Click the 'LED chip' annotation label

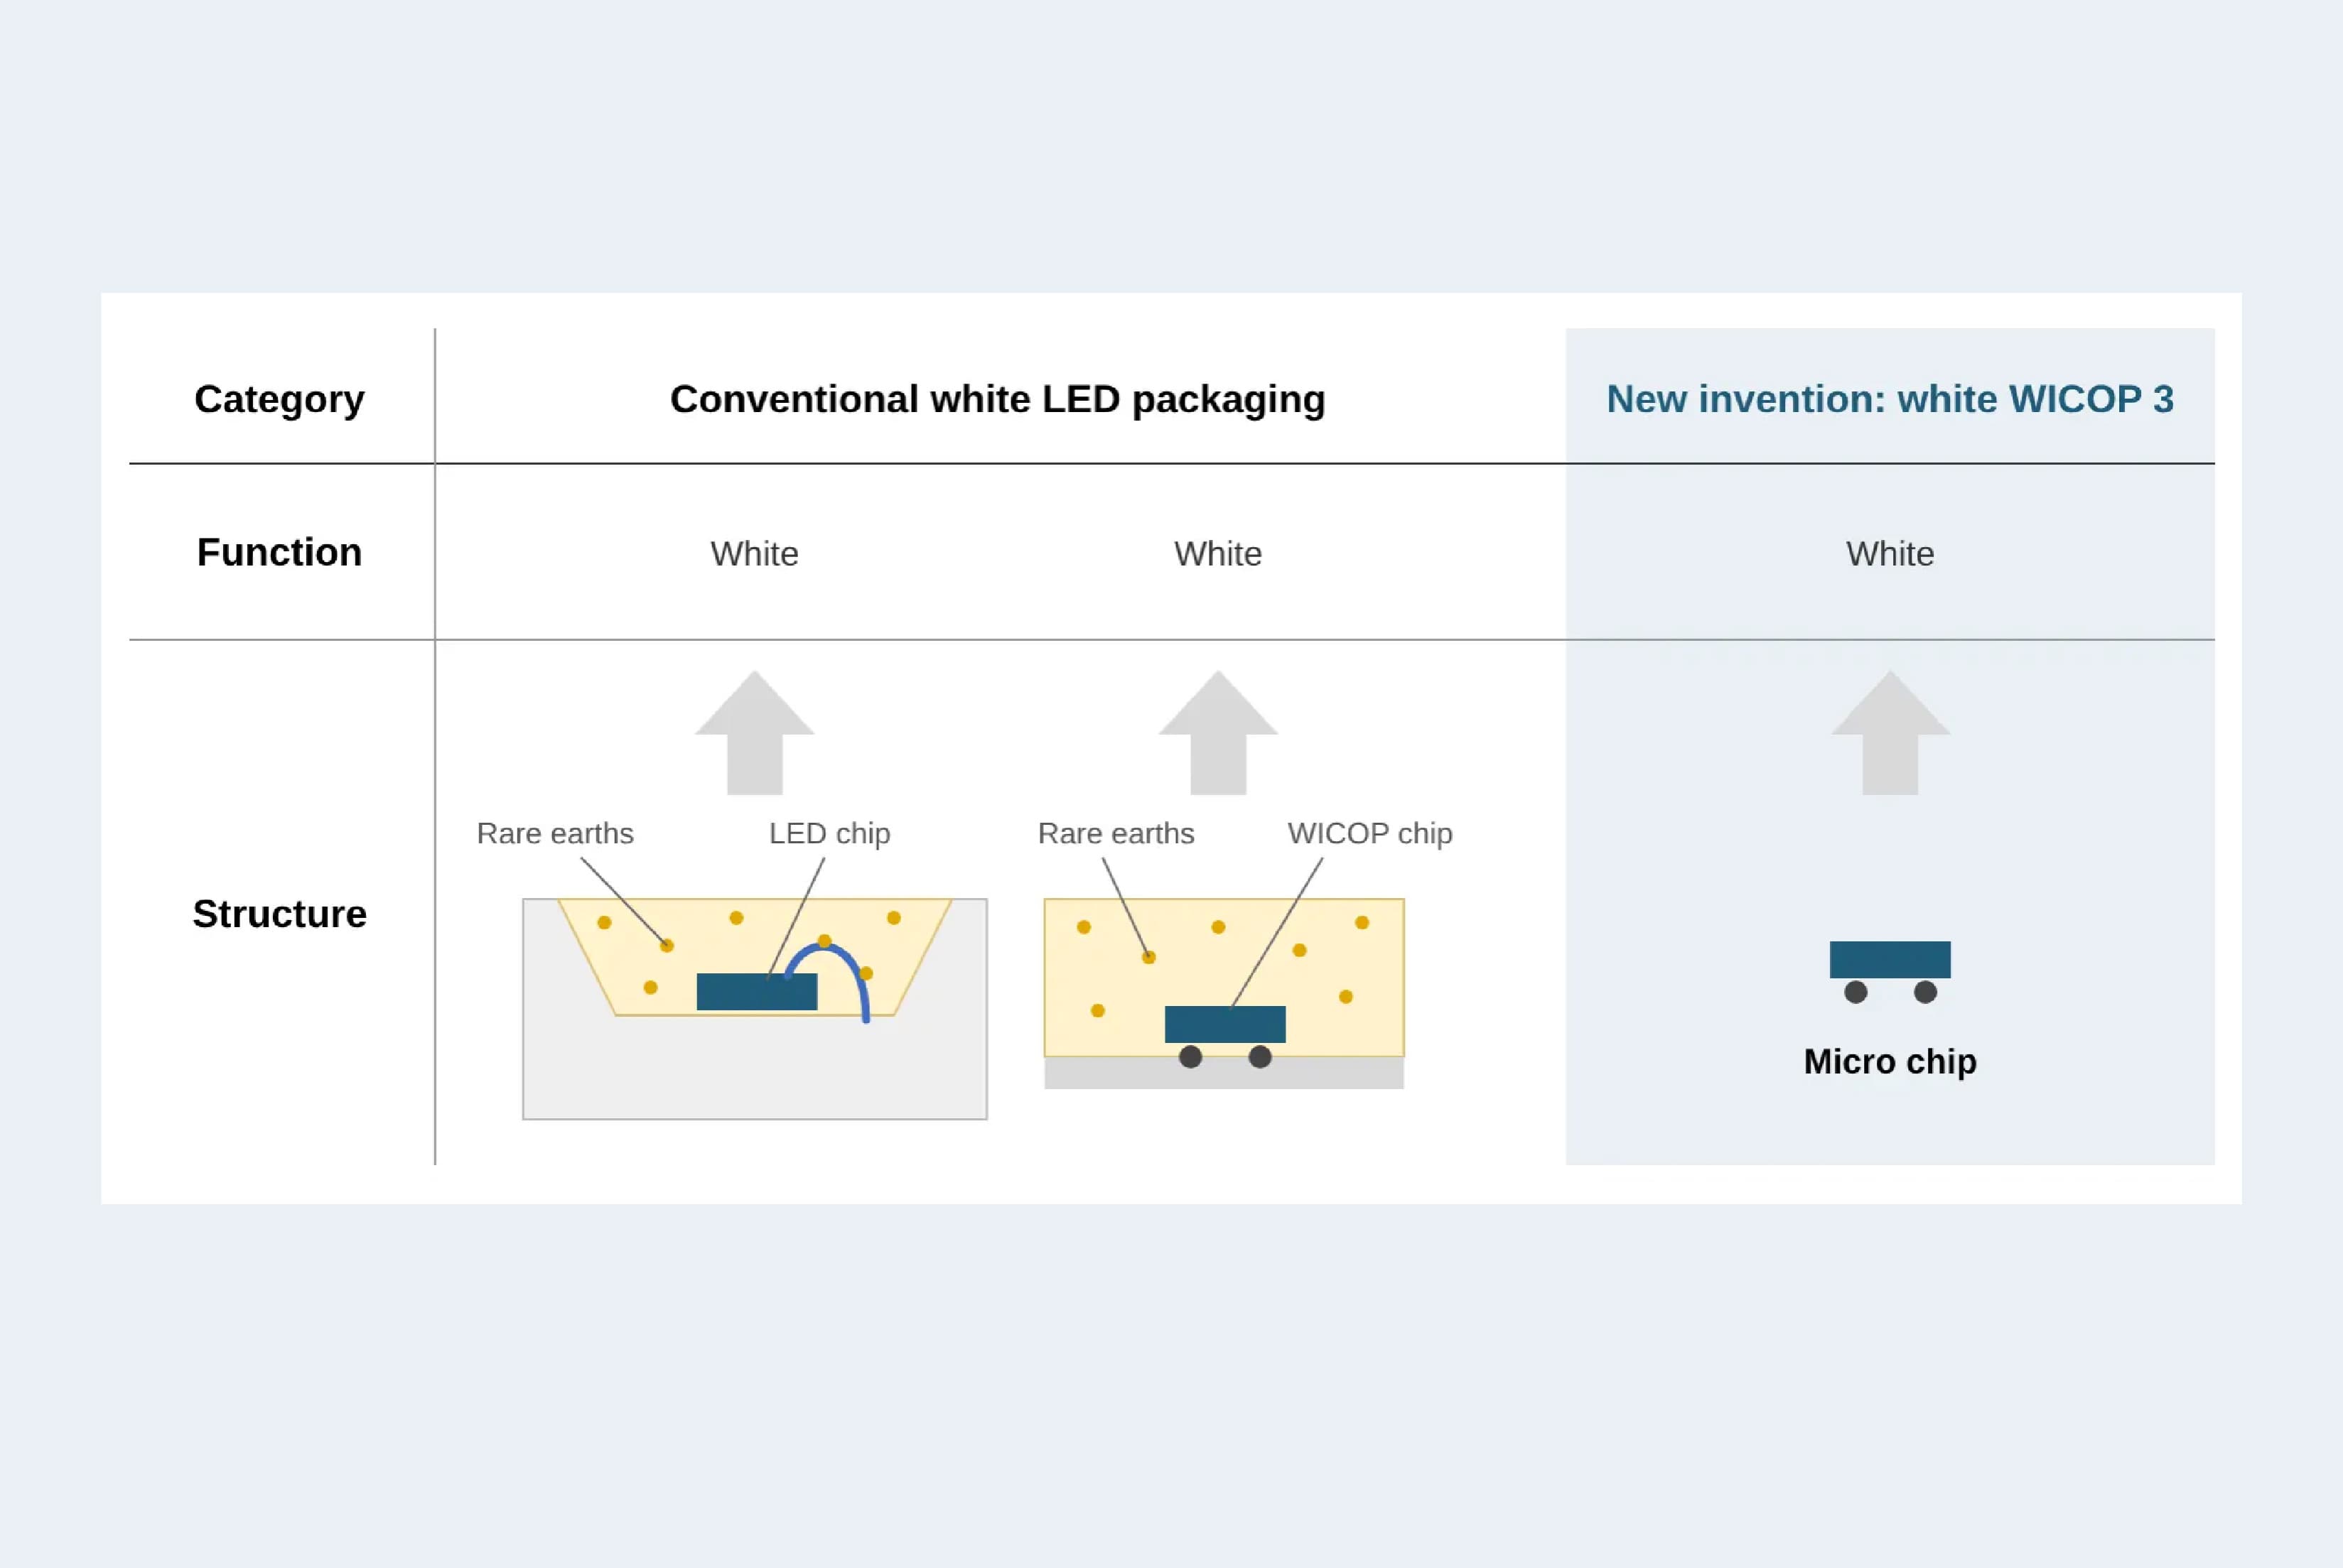pyautogui.click(x=829, y=834)
